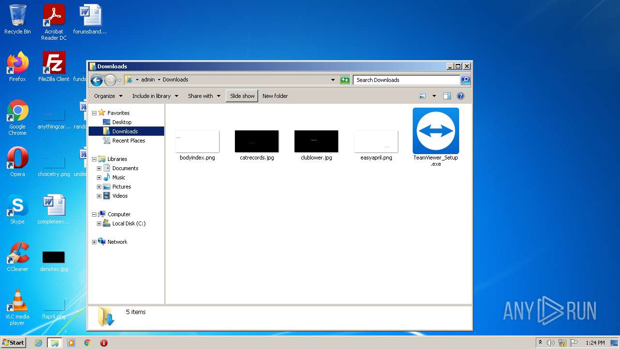
Task: Open view options dropdown arrow
Action: (434, 96)
